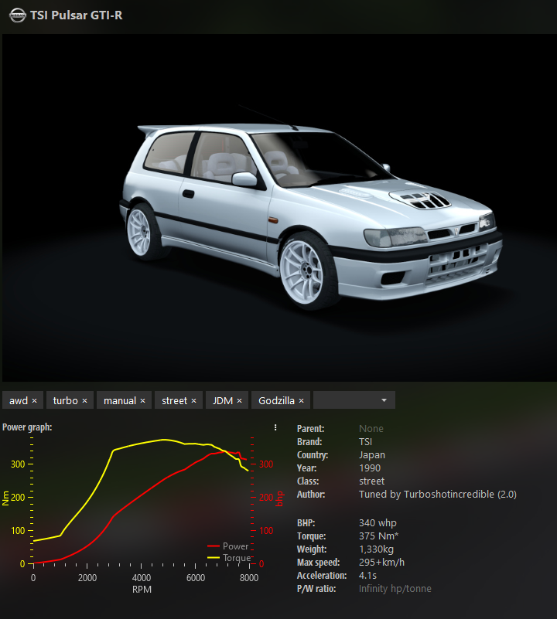Click the Brand field label
This screenshot has height=619, width=557.
[x=309, y=442]
